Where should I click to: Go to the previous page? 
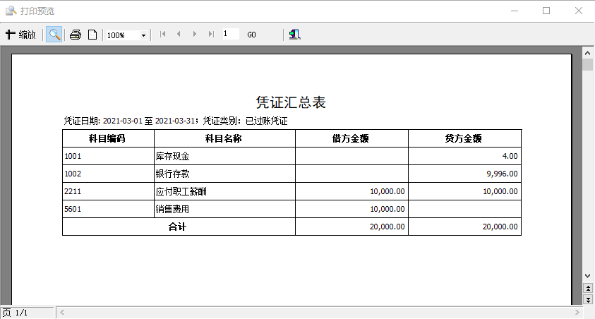coord(179,34)
